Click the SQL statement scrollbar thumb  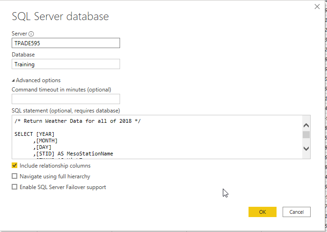point(306,134)
